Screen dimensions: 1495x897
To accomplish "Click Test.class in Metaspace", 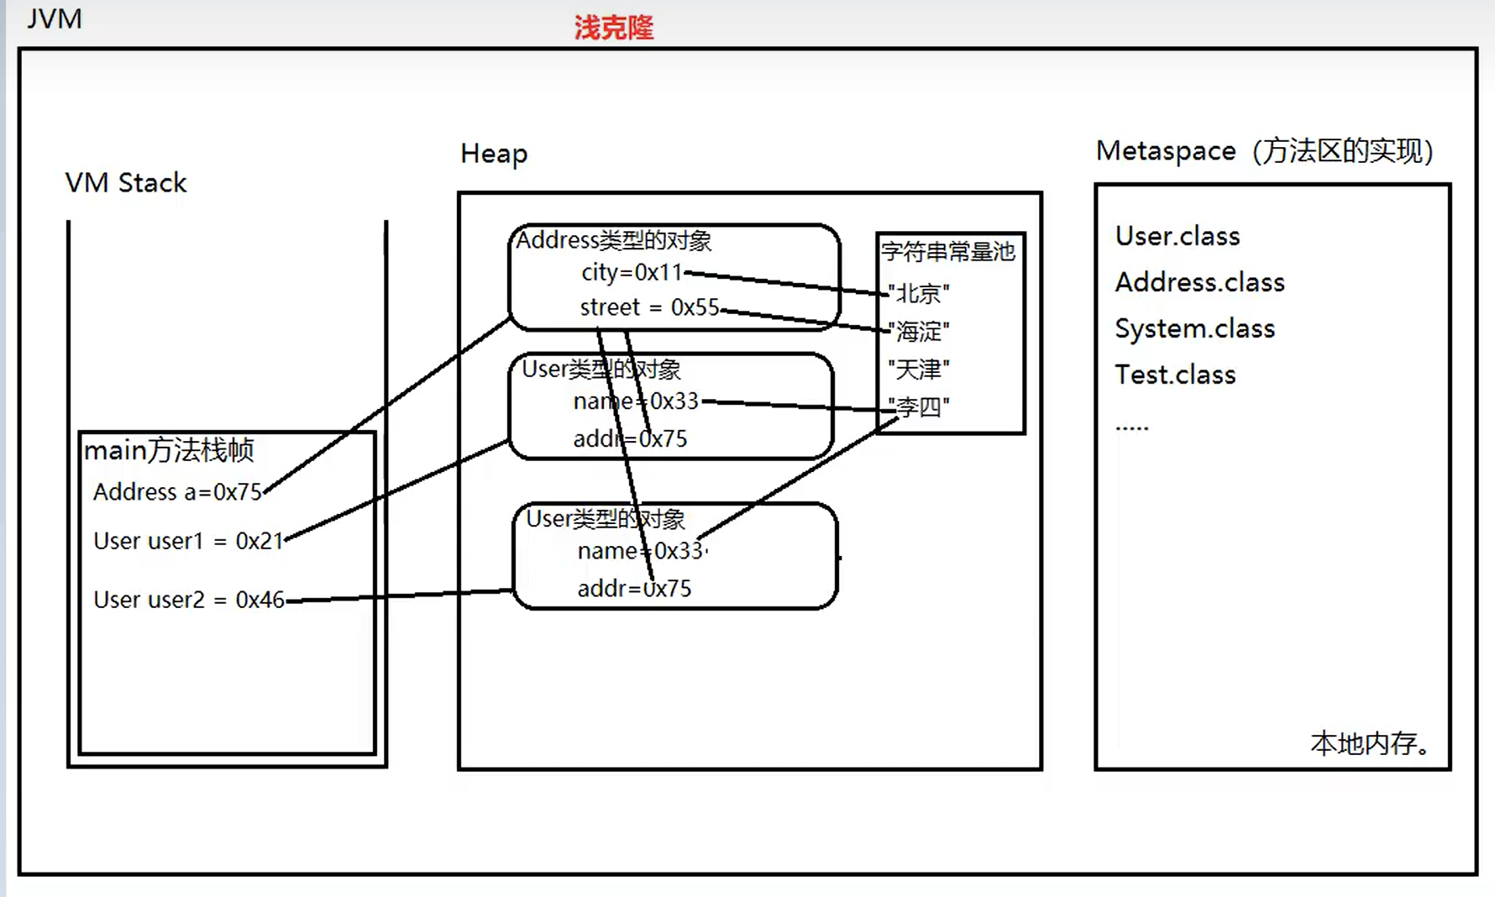I will pyautogui.click(x=1176, y=375).
